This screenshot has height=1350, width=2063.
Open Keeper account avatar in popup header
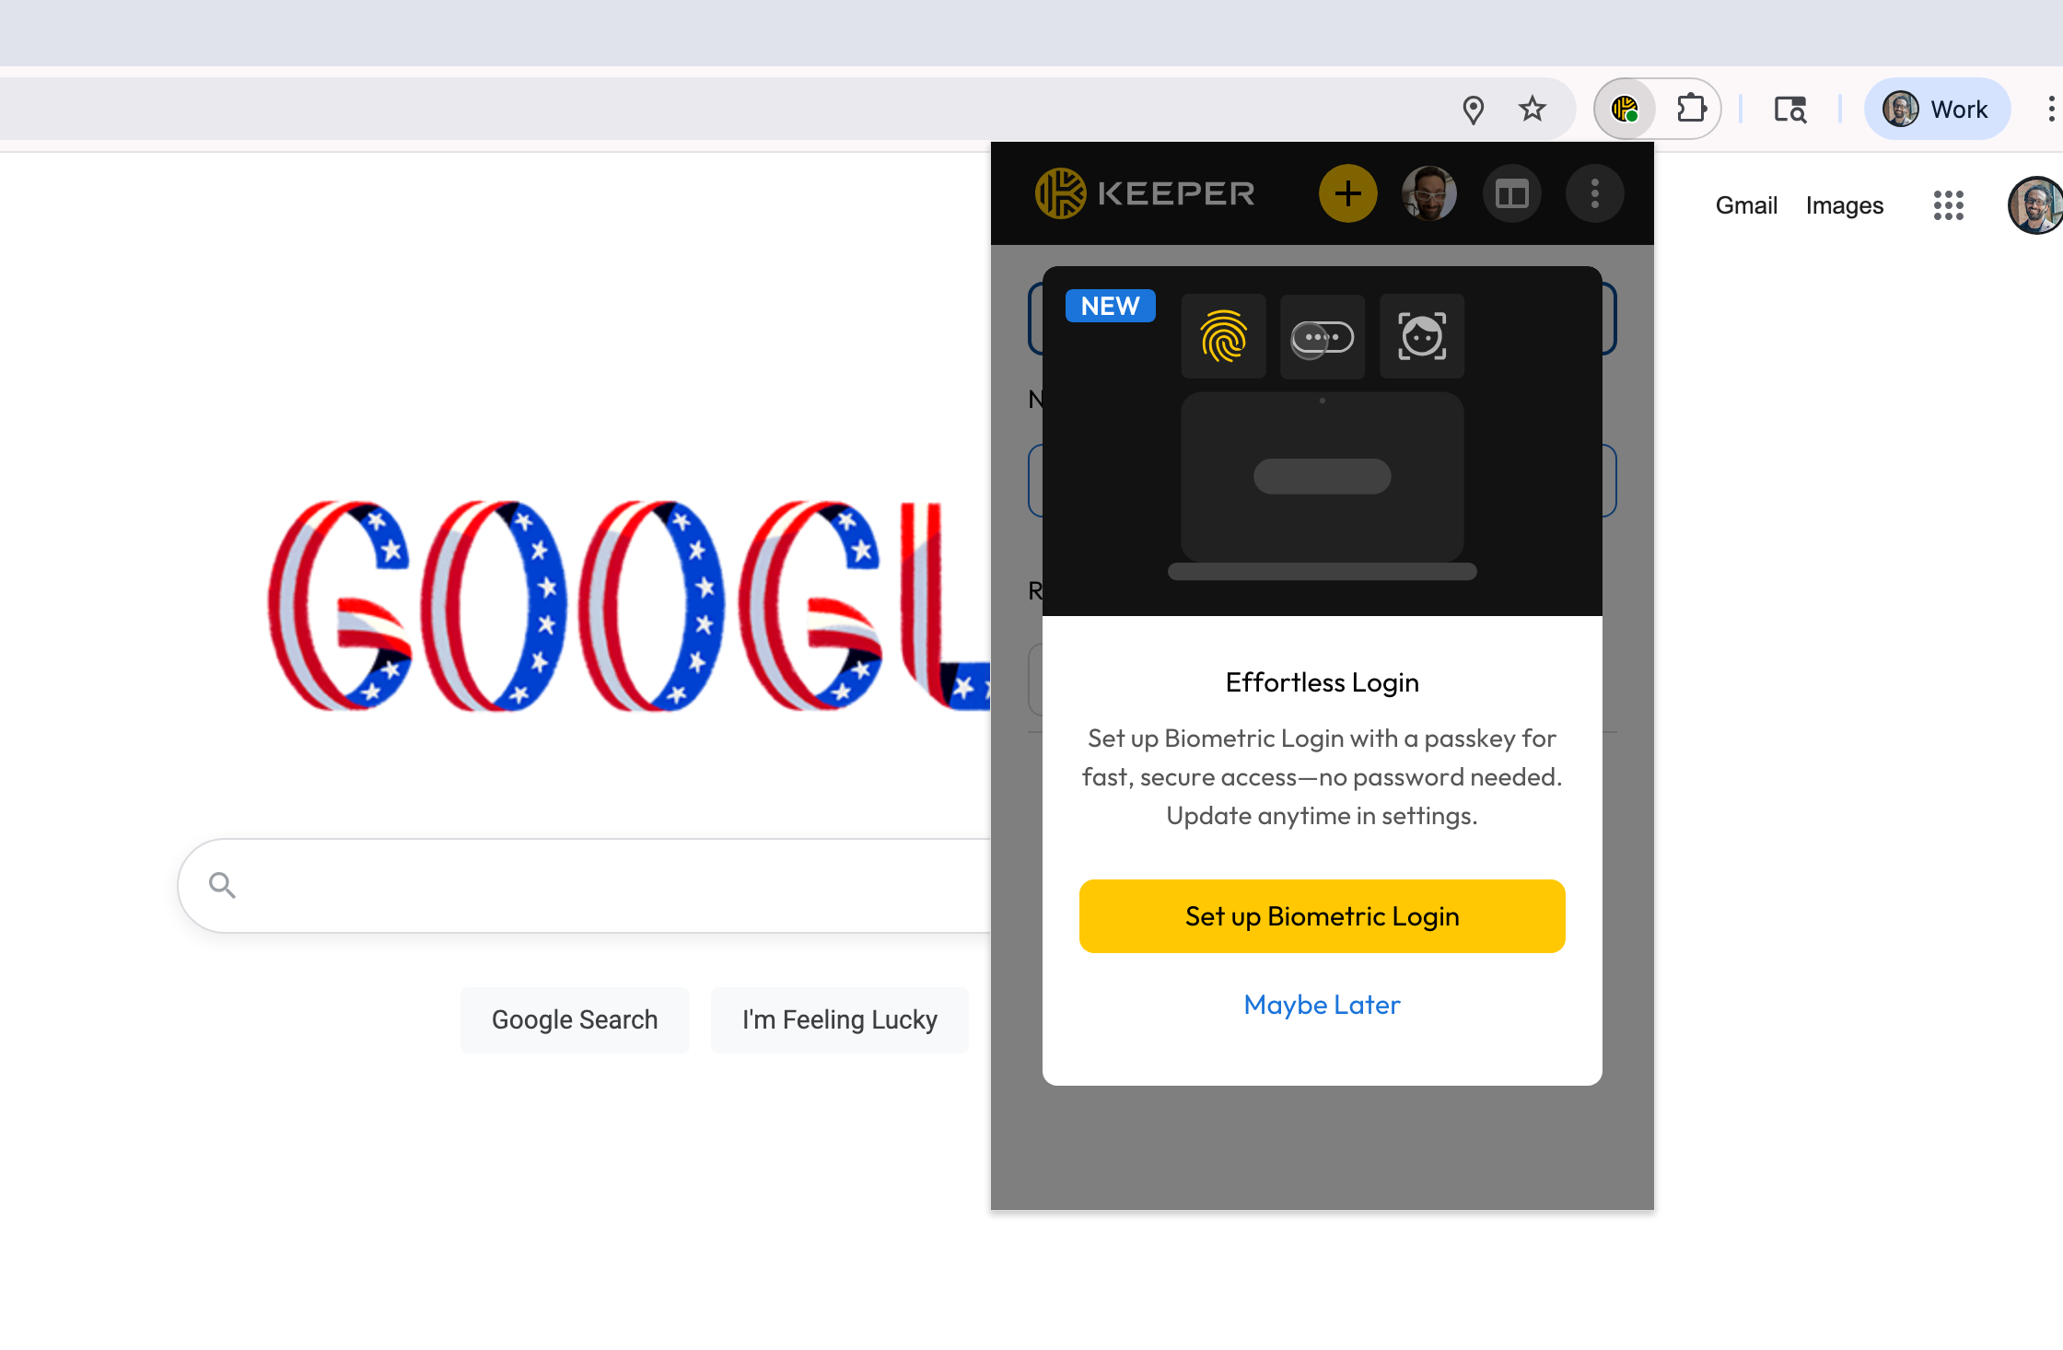pyautogui.click(x=1429, y=193)
